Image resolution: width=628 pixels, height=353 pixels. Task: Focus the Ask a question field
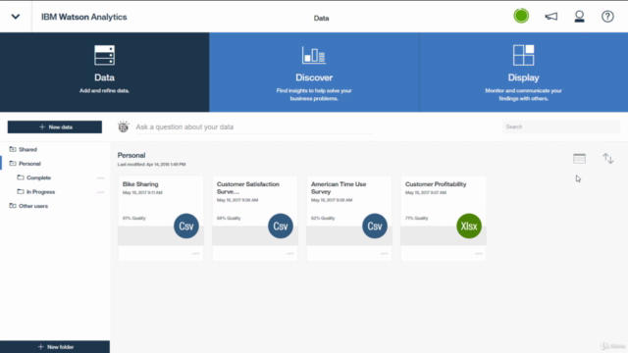pos(254,126)
